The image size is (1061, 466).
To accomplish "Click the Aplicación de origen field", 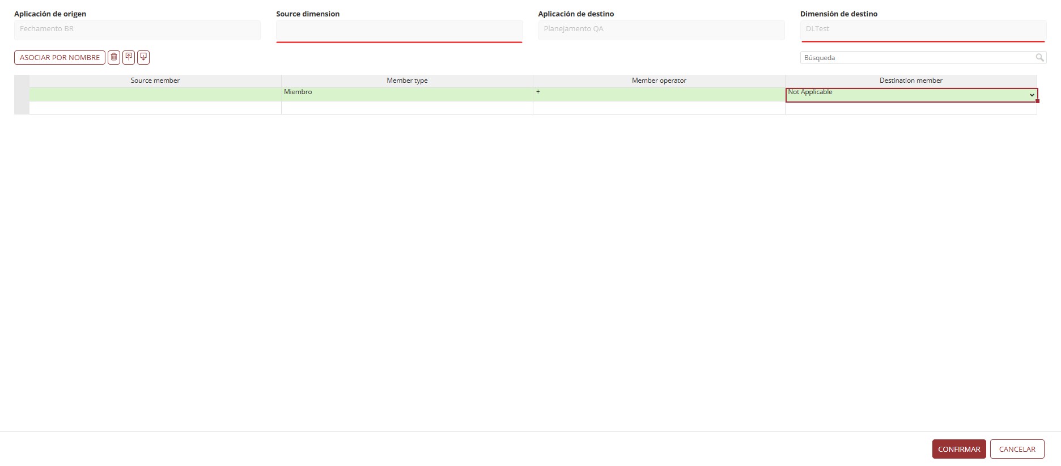I will (137, 30).
